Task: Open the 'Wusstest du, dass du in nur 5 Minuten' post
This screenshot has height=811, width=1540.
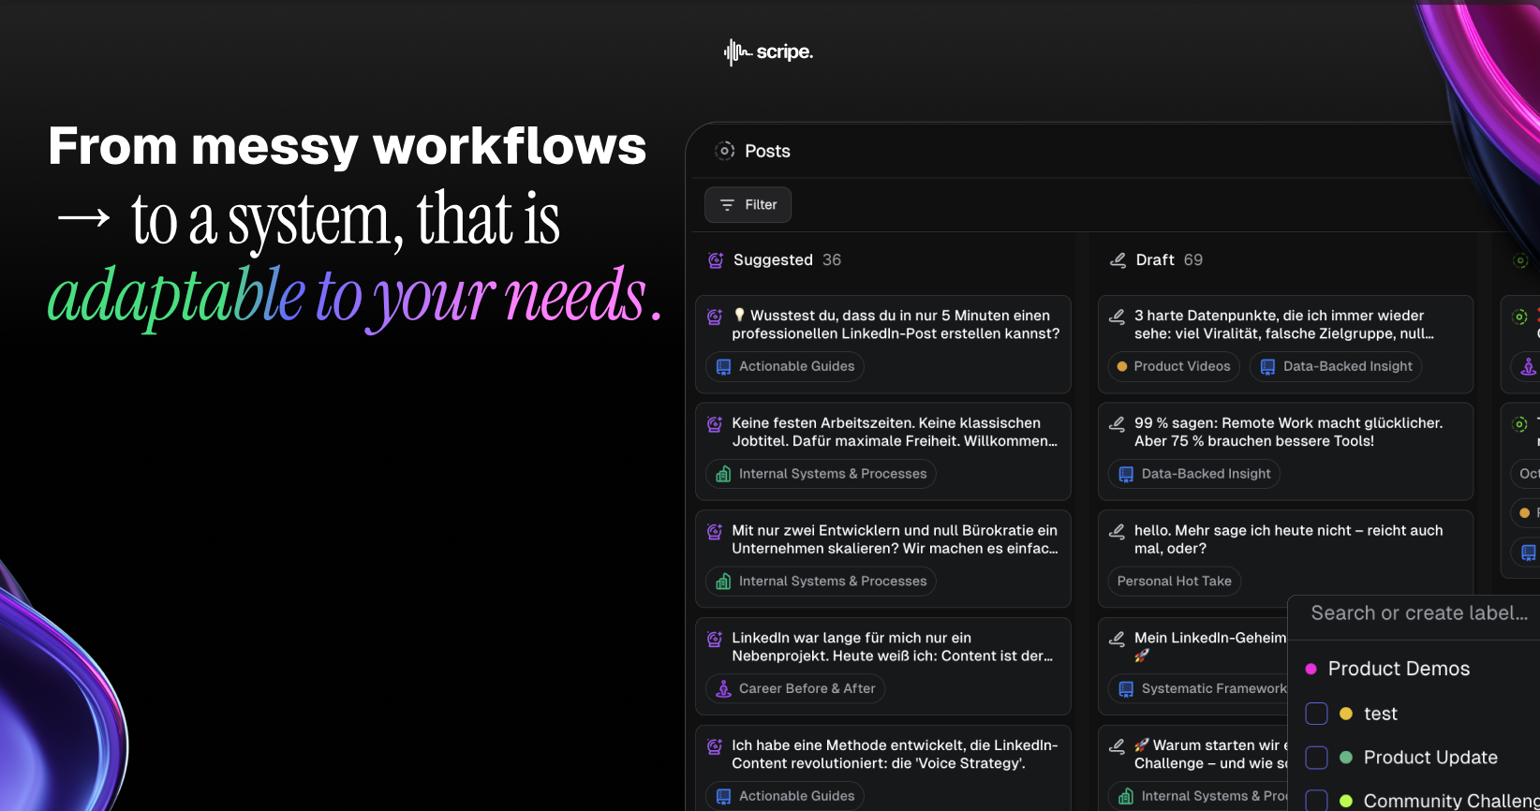Action: tap(883, 345)
